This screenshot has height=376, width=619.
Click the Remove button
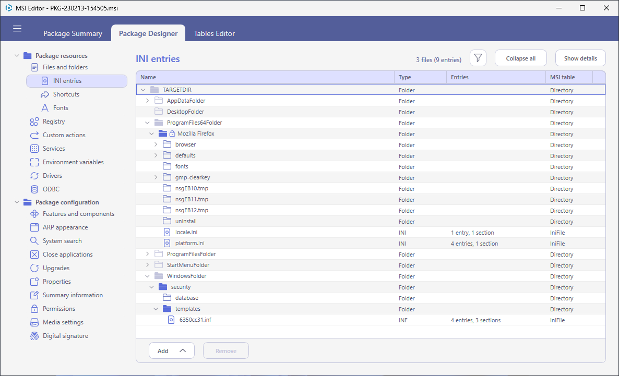click(226, 351)
